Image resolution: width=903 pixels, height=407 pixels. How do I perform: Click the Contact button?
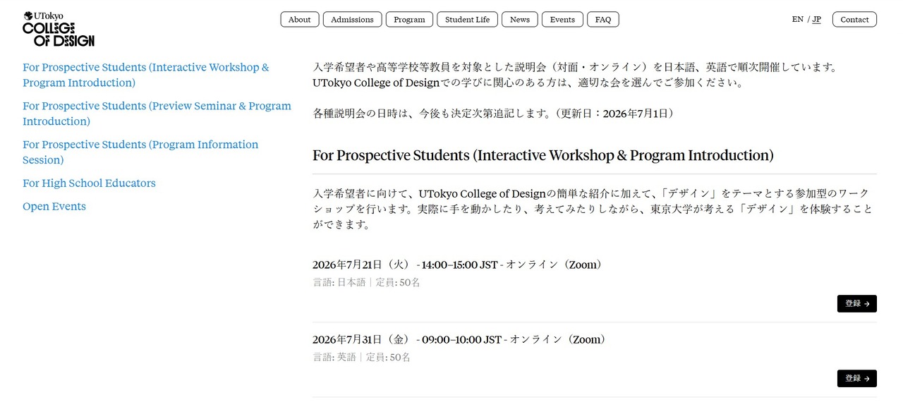point(854,20)
